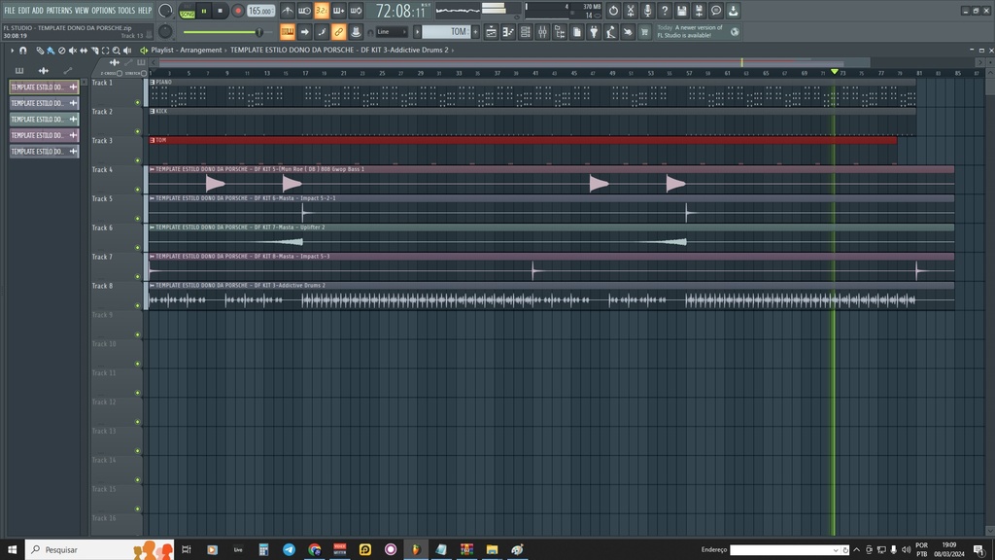Click the 165 tempo display
The height and width of the screenshot is (560, 995).
pyautogui.click(x=260, y=11)
